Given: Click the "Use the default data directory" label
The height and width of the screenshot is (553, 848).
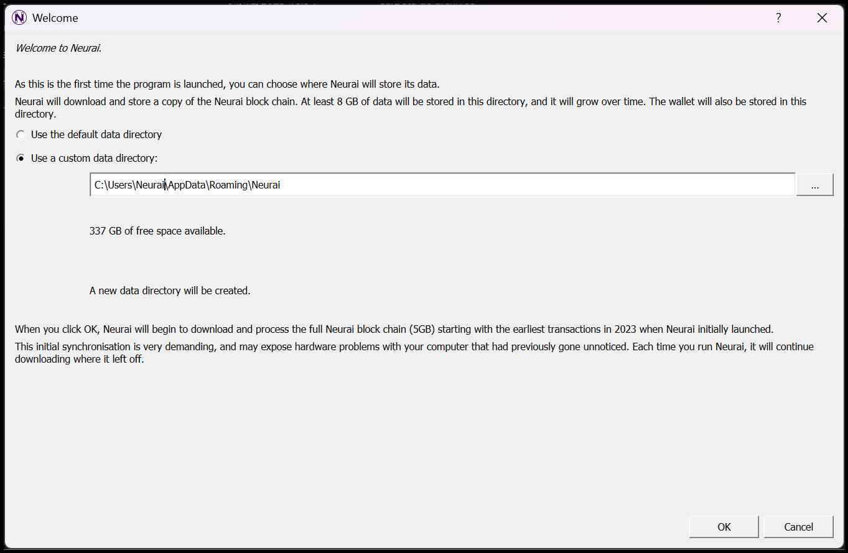Looking at the screenshot, I should (96, 135).
